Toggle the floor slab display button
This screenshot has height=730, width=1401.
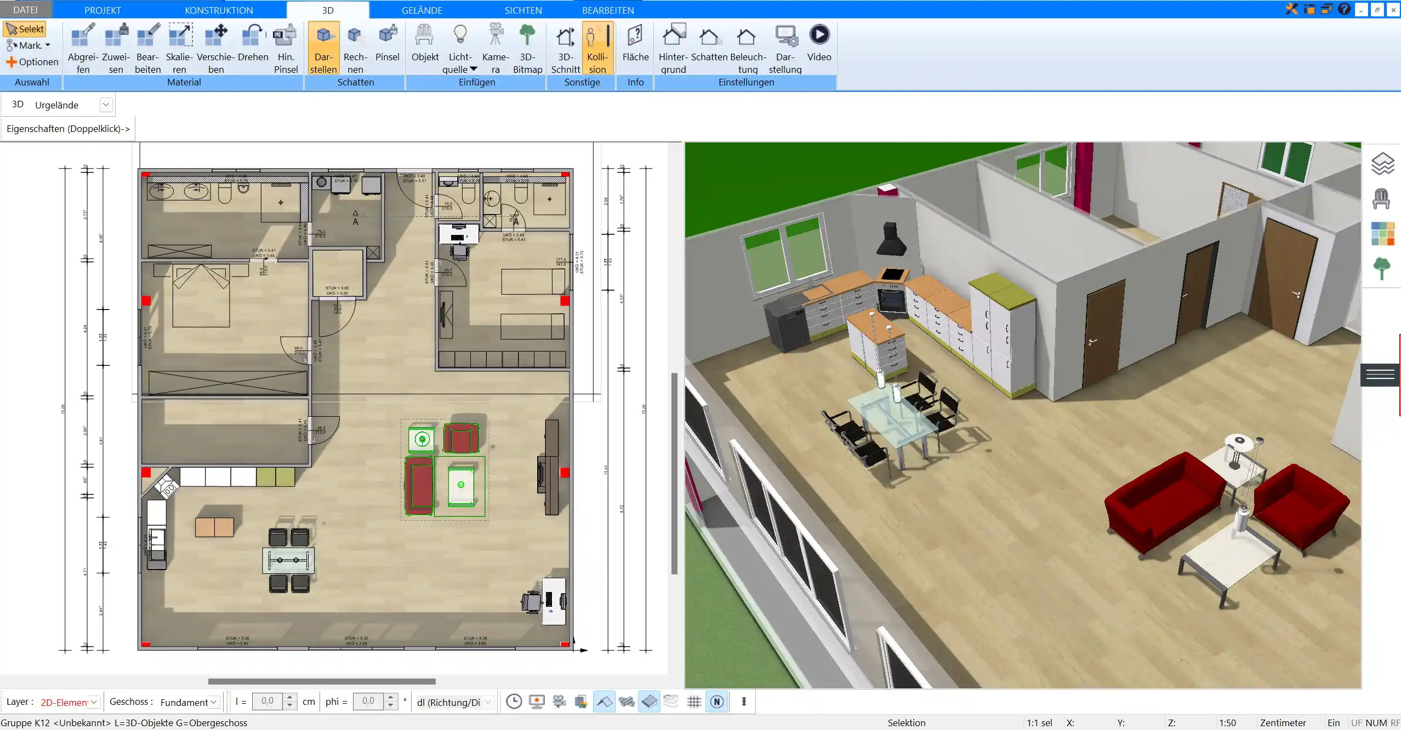649,702
